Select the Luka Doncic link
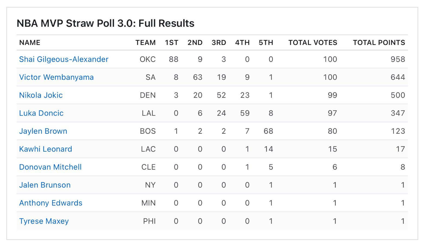The height and width of the screenshot is (250, 423). point(41,113)
